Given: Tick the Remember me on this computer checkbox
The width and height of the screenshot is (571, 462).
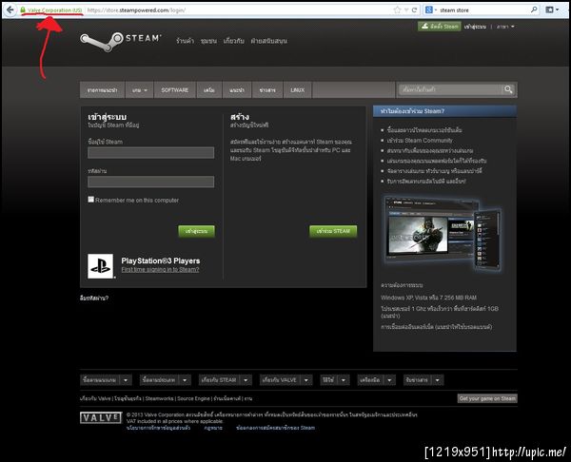Looking at the screenshot, I should [x=91, y=200].
